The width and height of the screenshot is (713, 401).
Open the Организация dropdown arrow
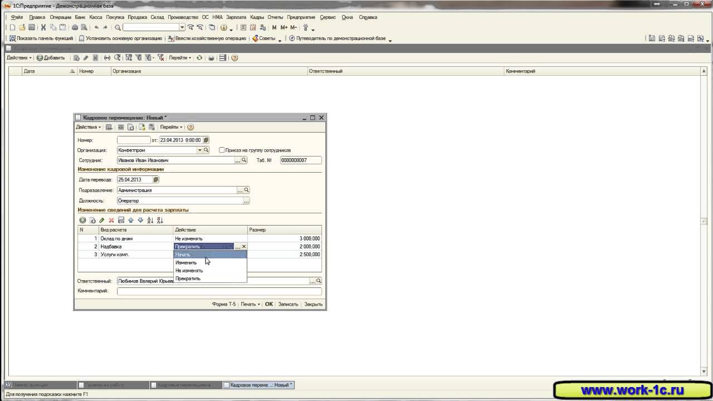click(x=200, y=150)
